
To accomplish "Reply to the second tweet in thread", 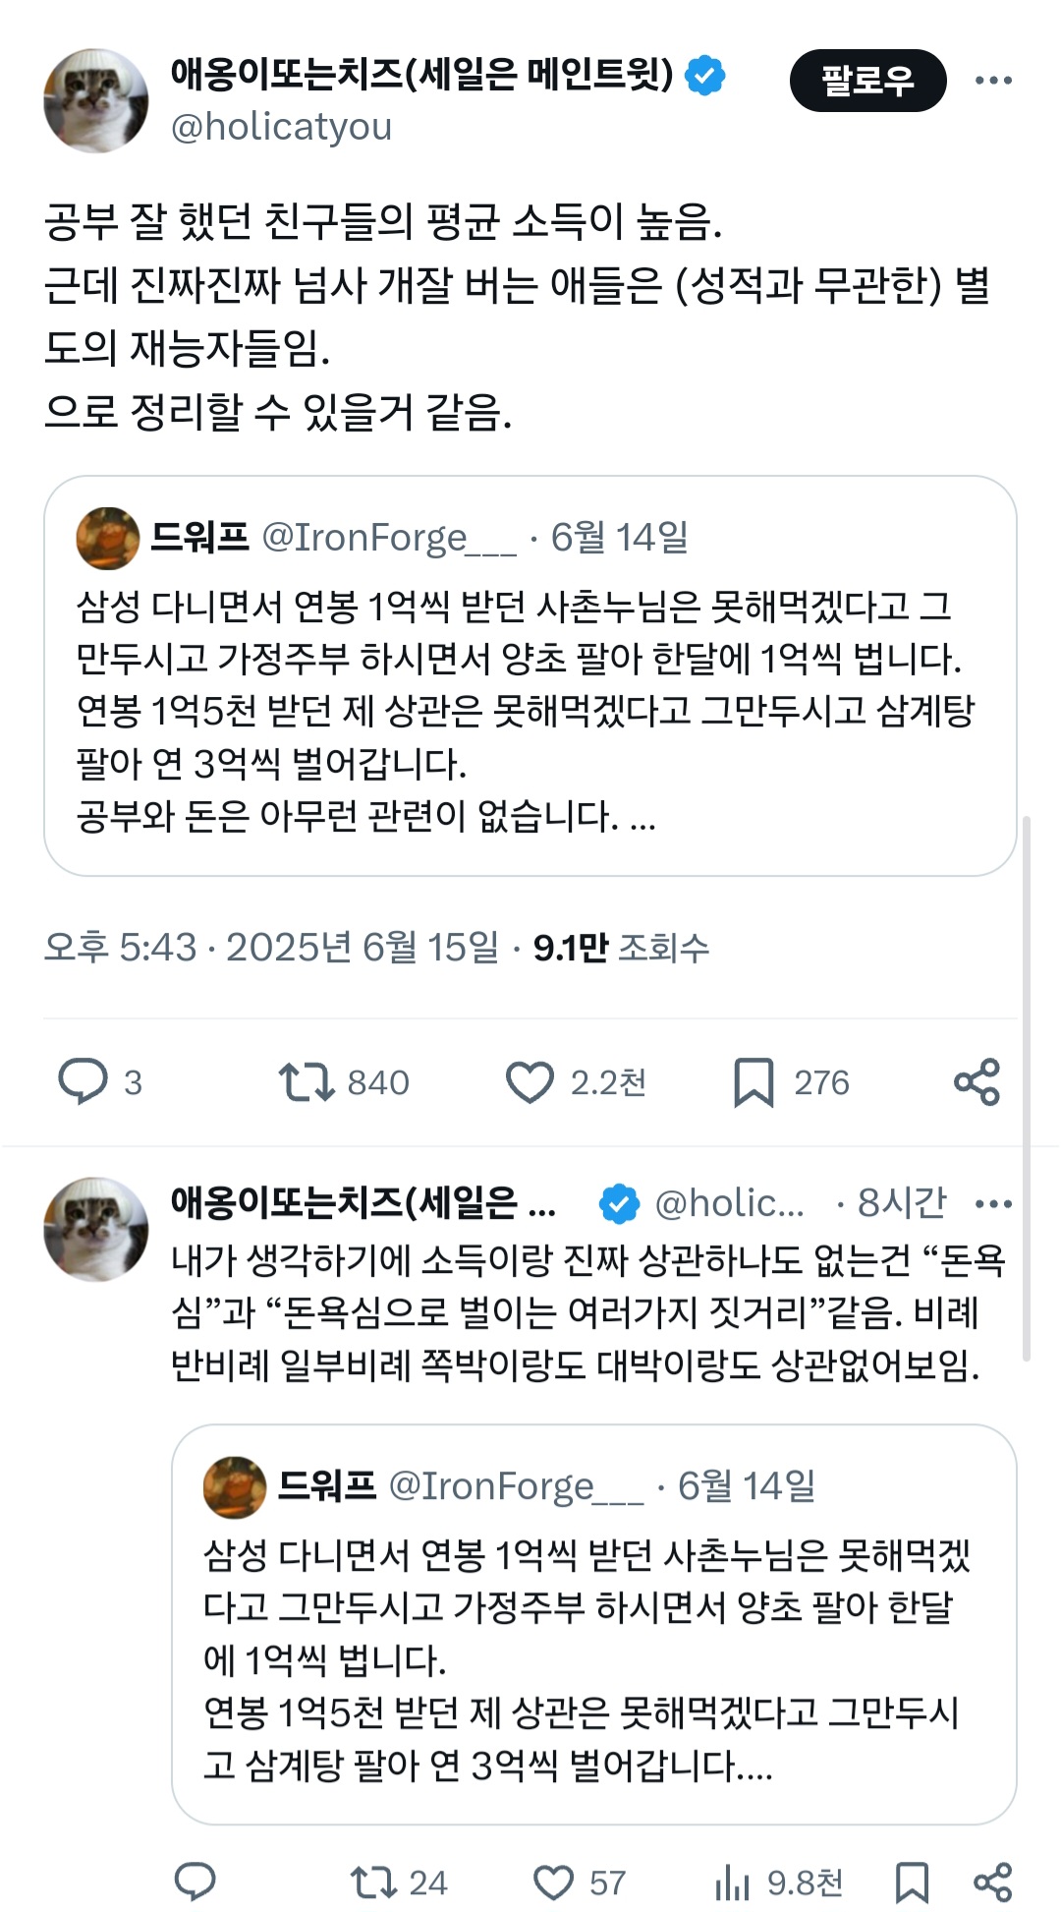I will click(195, 1883).
